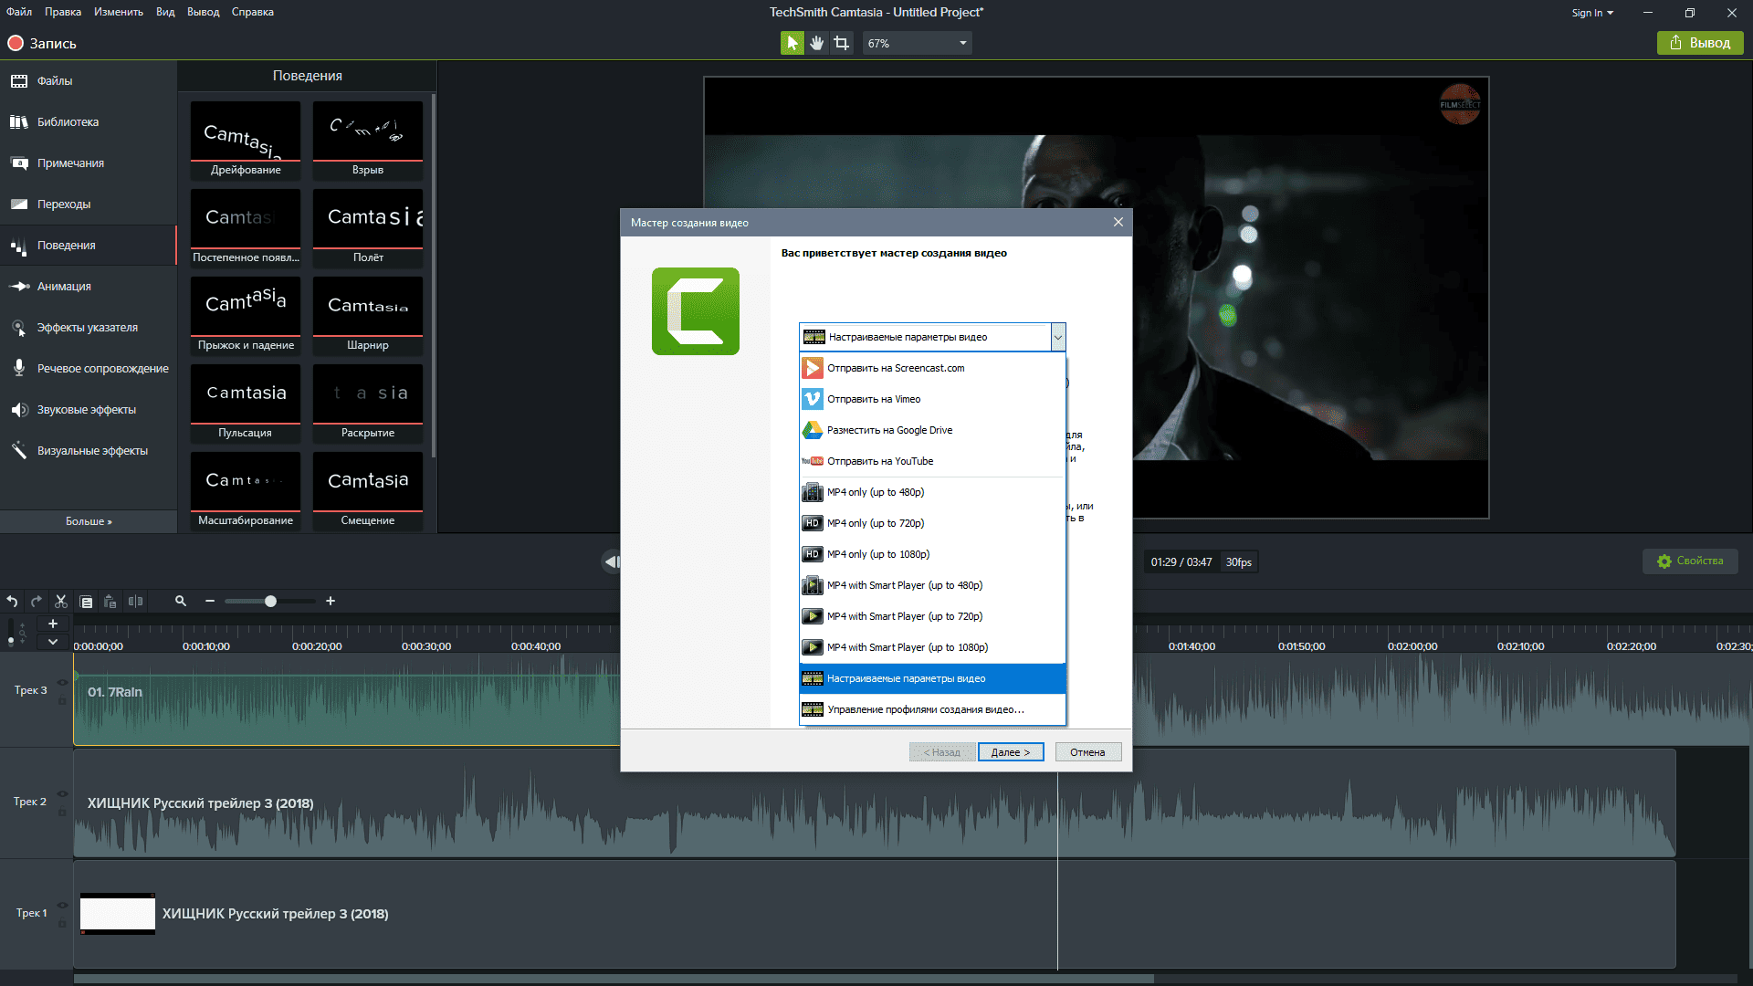Screen dimensions: 1753x986
Task: Select MP4 with Smart Player 720p
Action: tap(932, 617)
